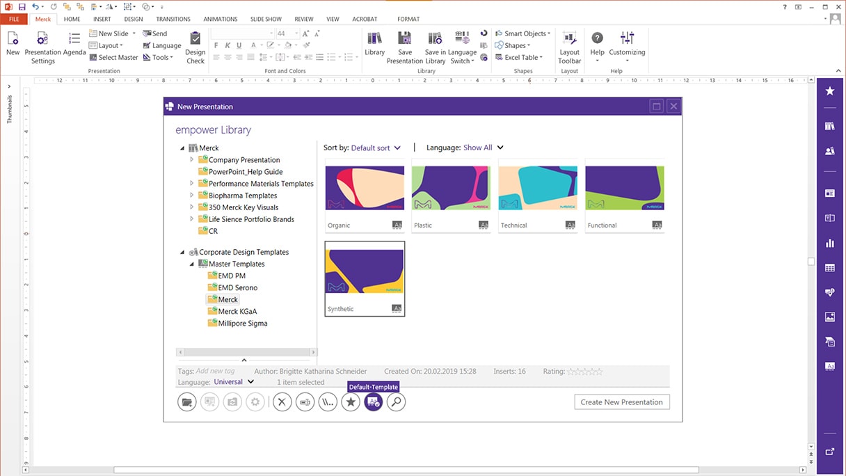
Task: Open the Sort by dropdown
Action: click(376, 148)
